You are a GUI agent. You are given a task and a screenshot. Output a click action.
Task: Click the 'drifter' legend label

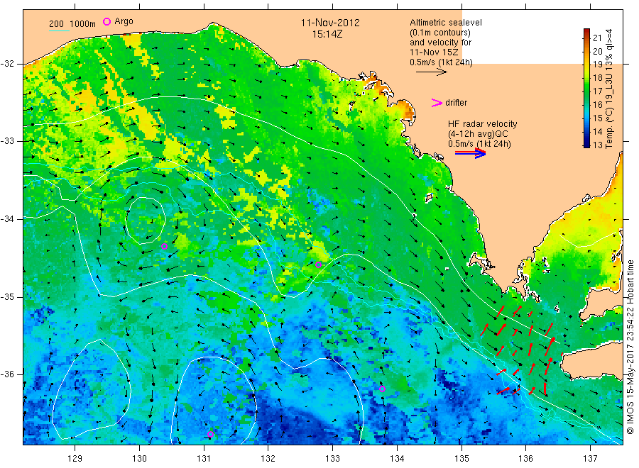pos(456,103)
